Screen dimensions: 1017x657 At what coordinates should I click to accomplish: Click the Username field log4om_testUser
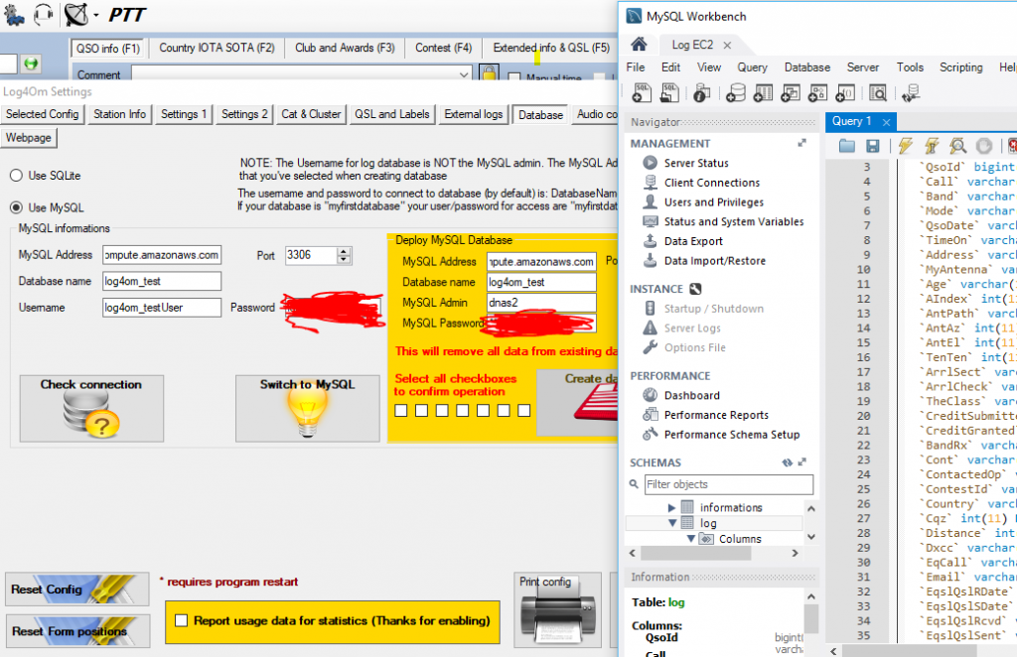(162, 308)
